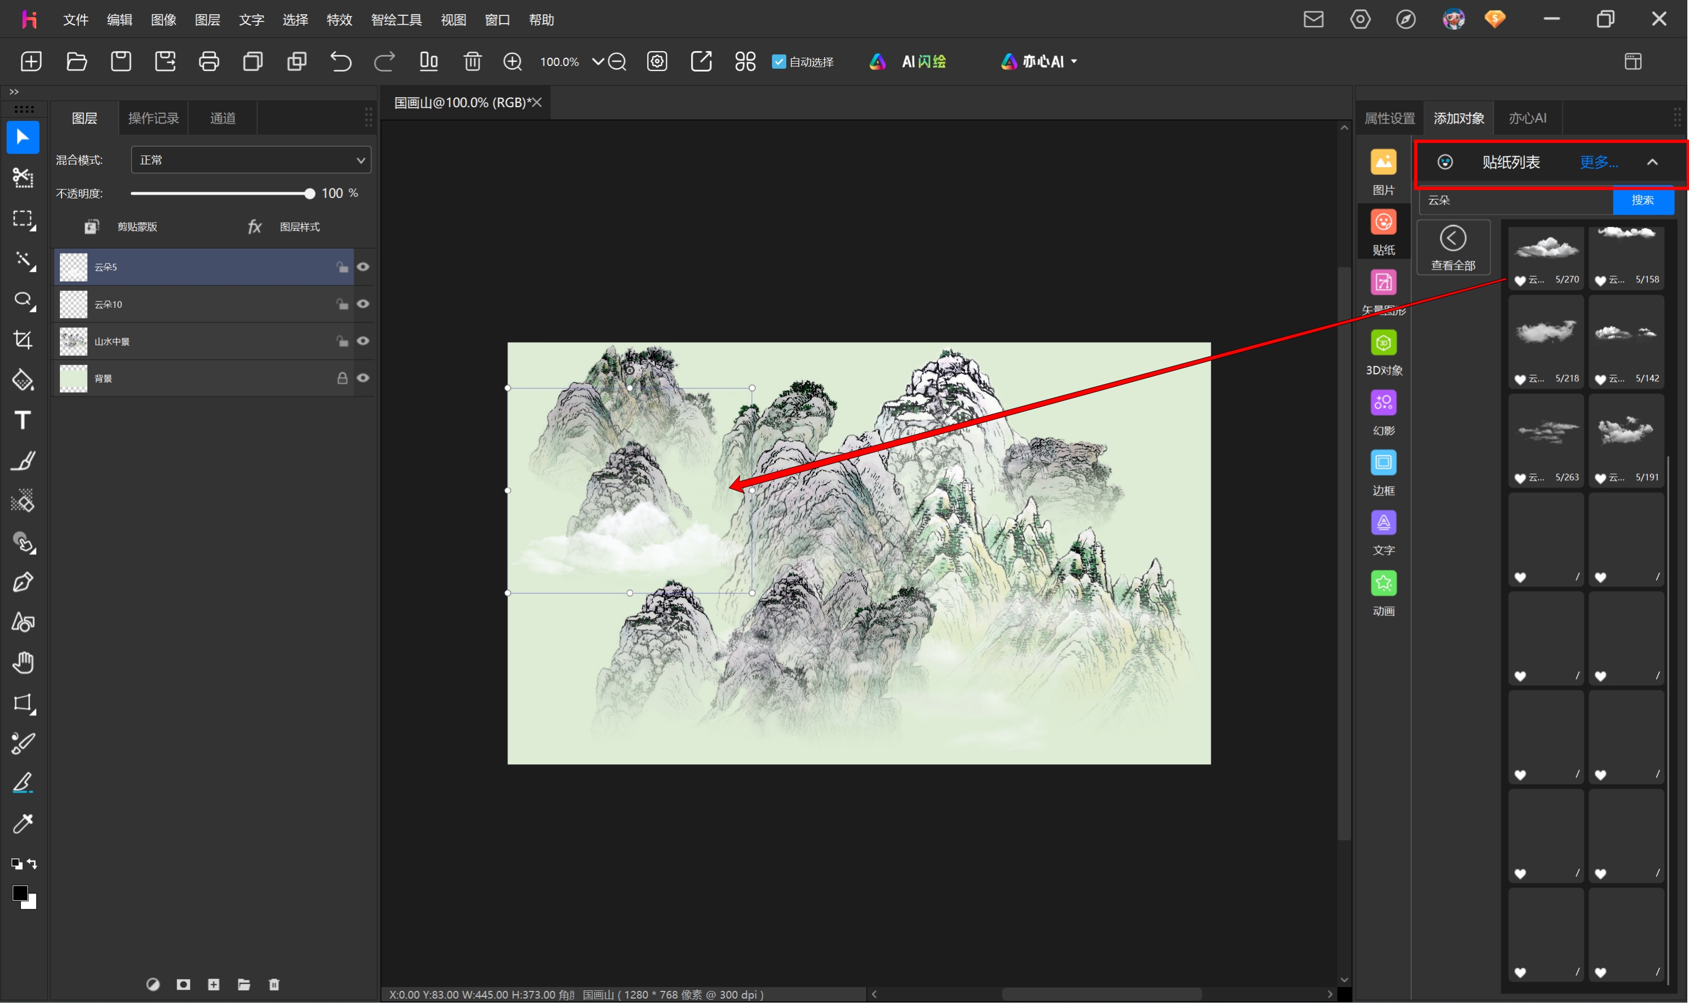Select the paint bucket fill tool
Screen dimensions: 1689x1003
point(23,380)
